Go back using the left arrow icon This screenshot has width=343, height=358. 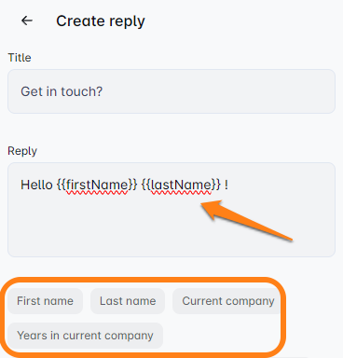tap(27, 21)
